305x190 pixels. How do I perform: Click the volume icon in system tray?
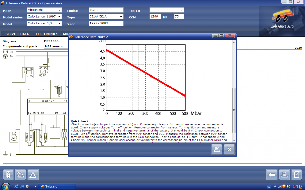289,187
